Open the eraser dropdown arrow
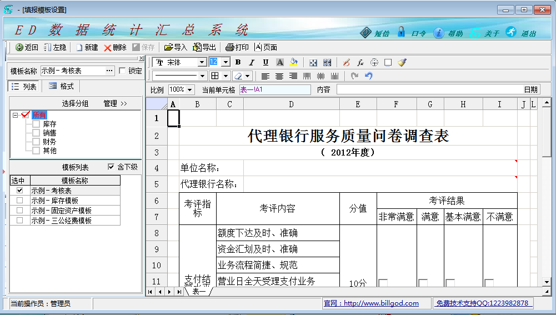This screenshot has width=556, height=315. coord(248,76)
